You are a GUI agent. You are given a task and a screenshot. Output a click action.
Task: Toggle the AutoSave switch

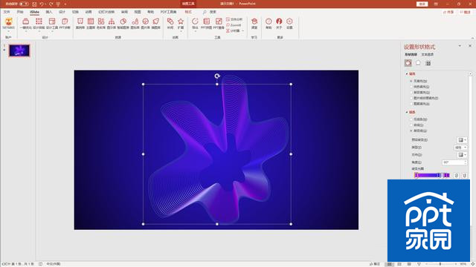(24, 4)
